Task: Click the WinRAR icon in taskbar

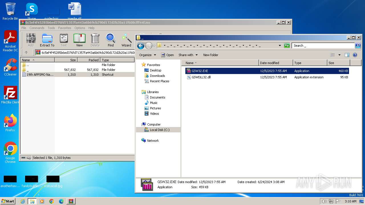Action: pyautogui.click(x=71, y=201)
